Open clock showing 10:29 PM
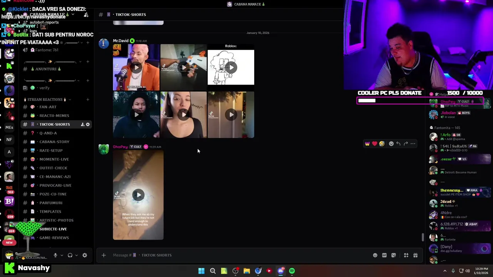 point(481,271)
